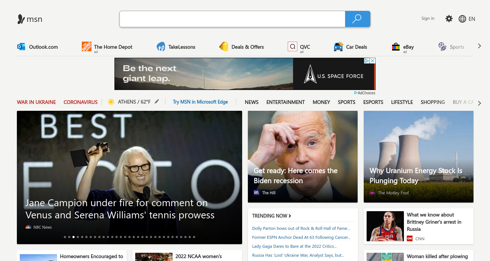This screenshot has height=261, width=490.
Task: Click The Home Depot orange logo
Action: click(86, 47)
